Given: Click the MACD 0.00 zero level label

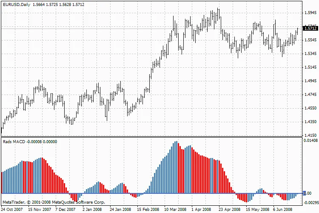Looking at the screenshot, I should tap(308, 193).
